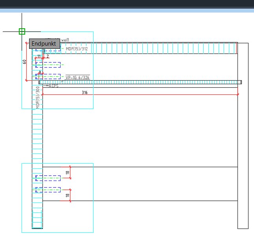Select lower blue dashed dowel in bottom detail
This screenshot has width=254, height=236.
48,190
